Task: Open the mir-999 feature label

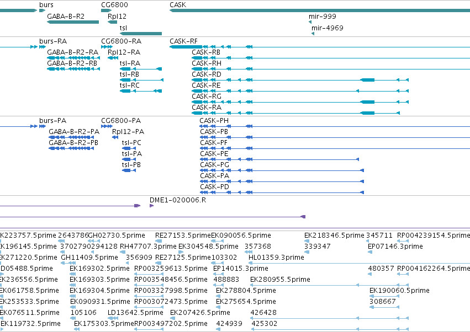Action: [322, 17]
